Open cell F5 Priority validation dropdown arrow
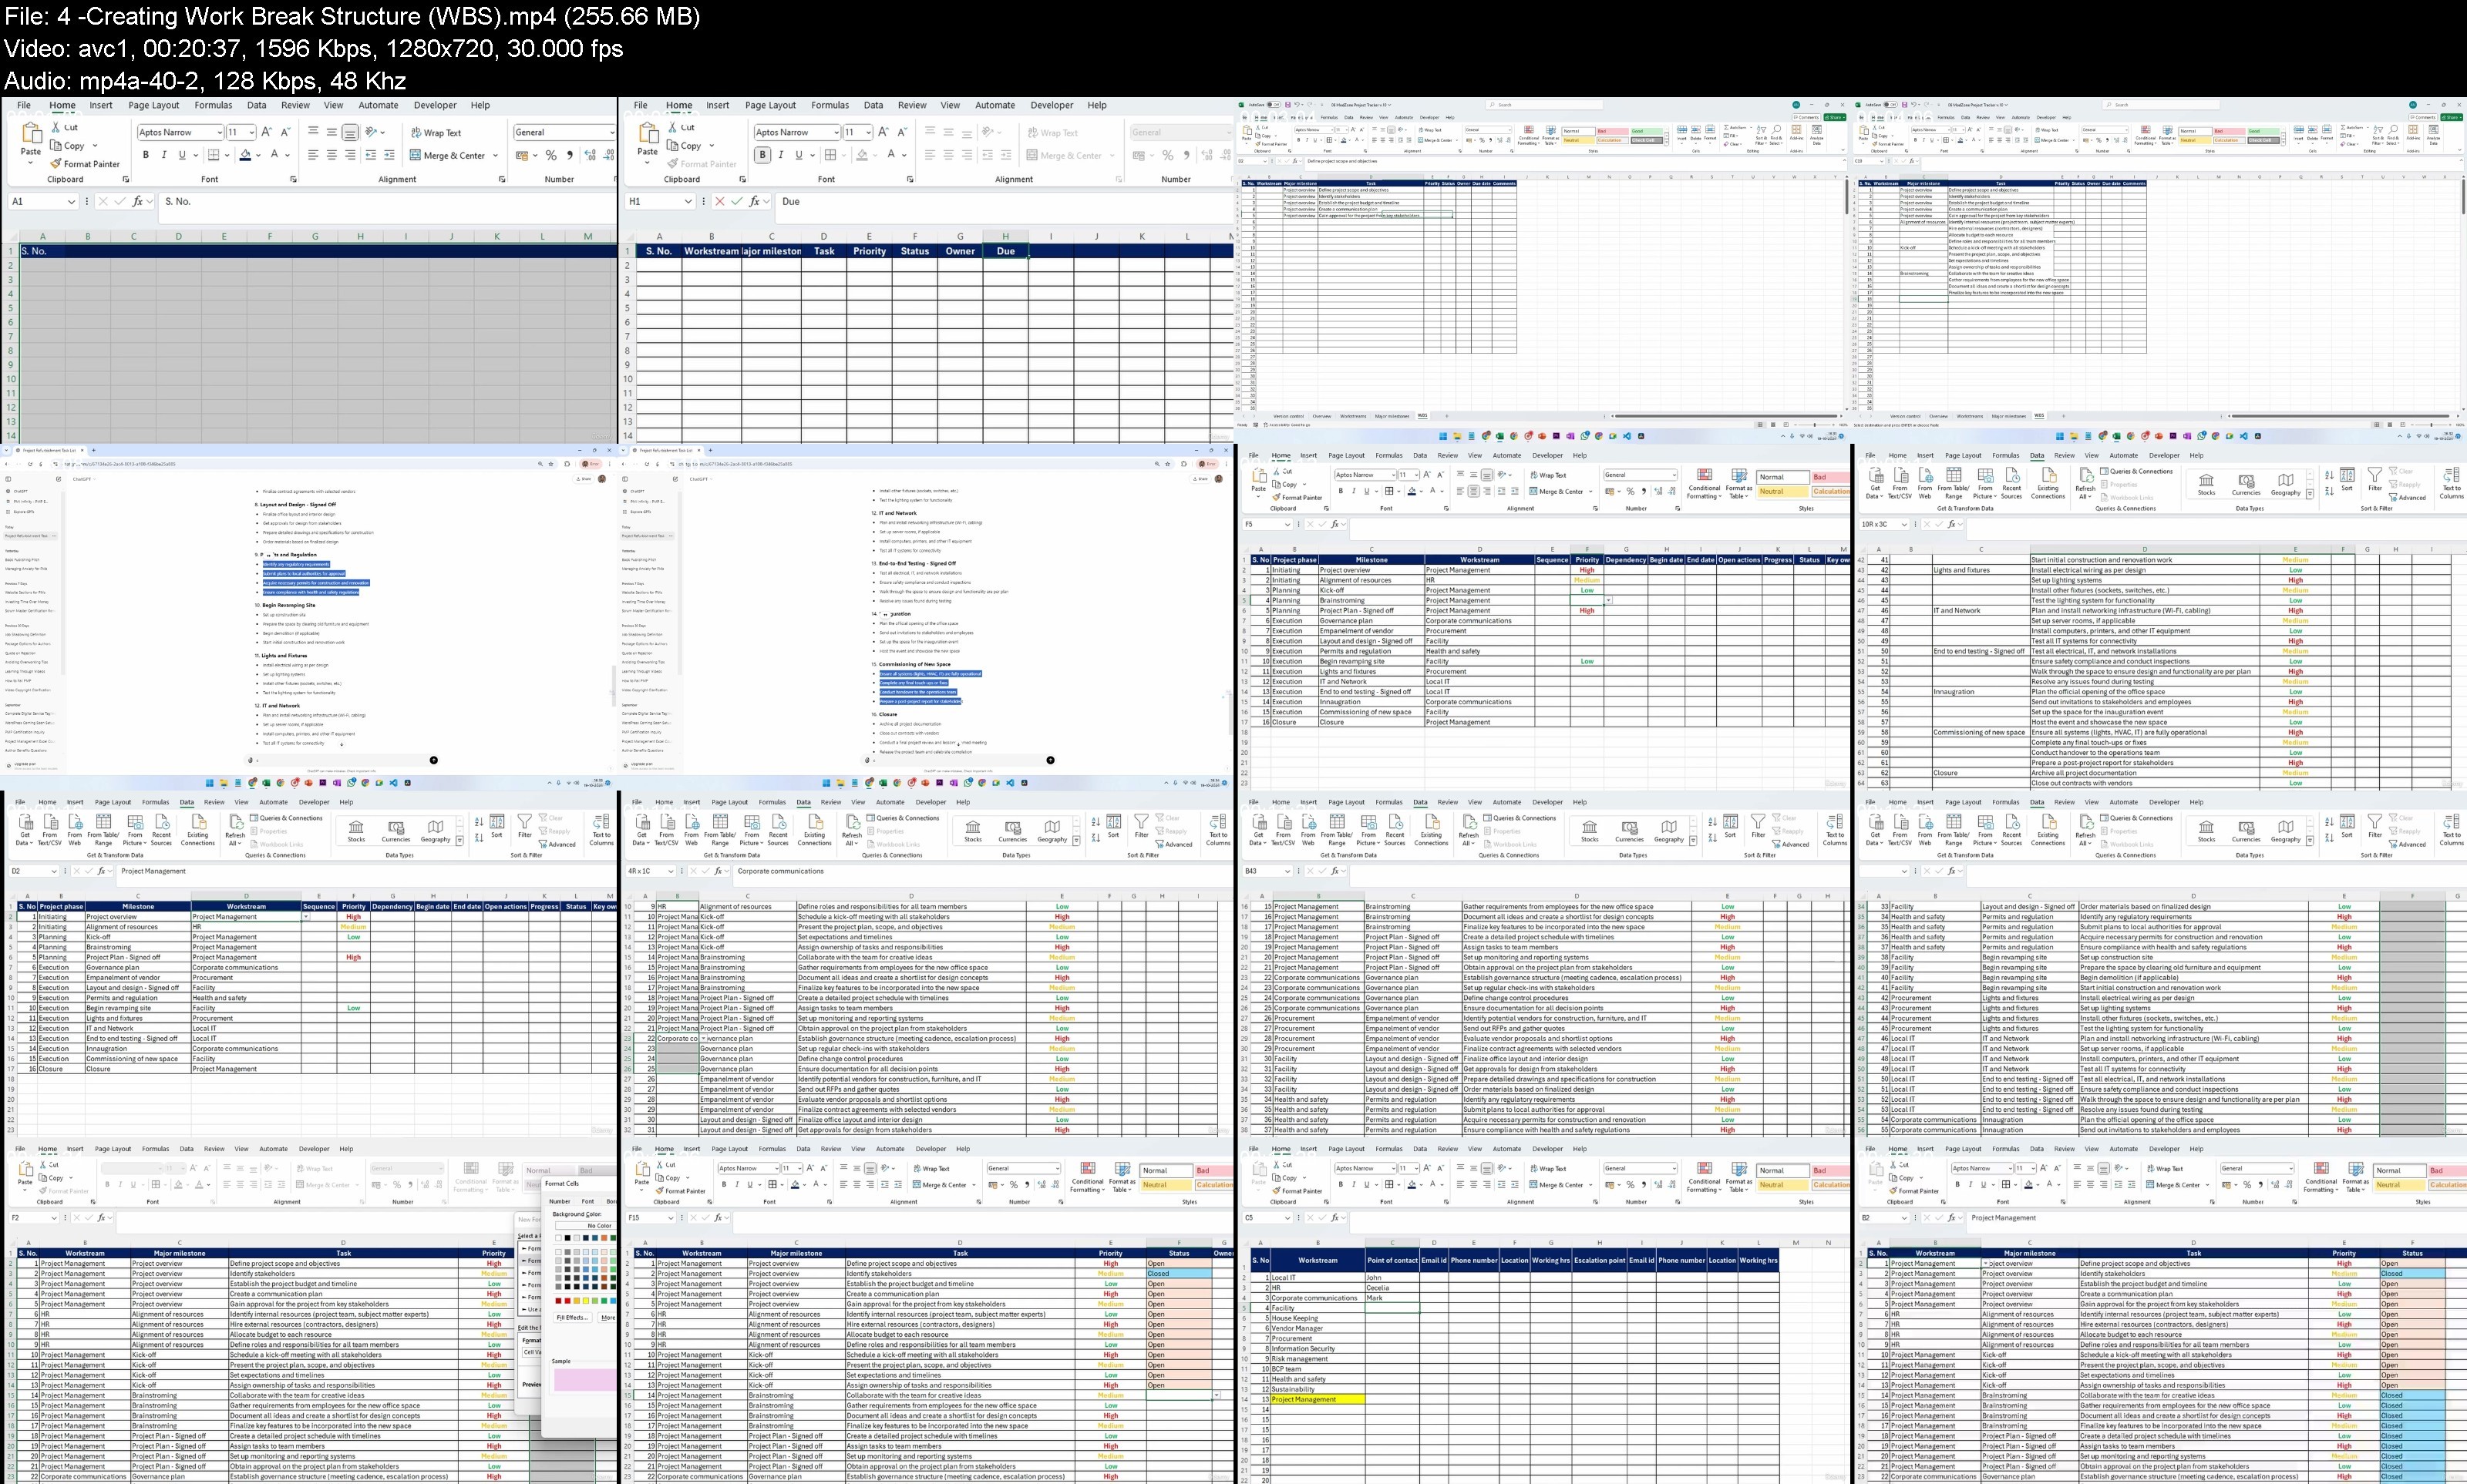 (x=1609, y=600)
